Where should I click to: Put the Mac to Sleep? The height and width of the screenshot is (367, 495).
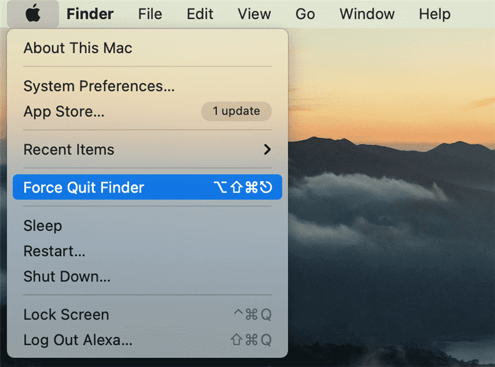[148, 226]
